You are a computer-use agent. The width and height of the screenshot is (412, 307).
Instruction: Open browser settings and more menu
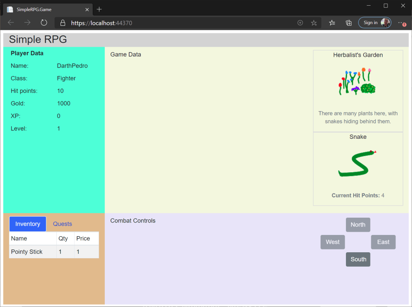[401, 23]
